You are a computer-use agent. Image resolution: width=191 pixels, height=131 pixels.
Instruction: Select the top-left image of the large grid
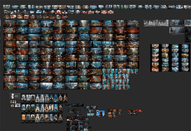click(9, 24)
